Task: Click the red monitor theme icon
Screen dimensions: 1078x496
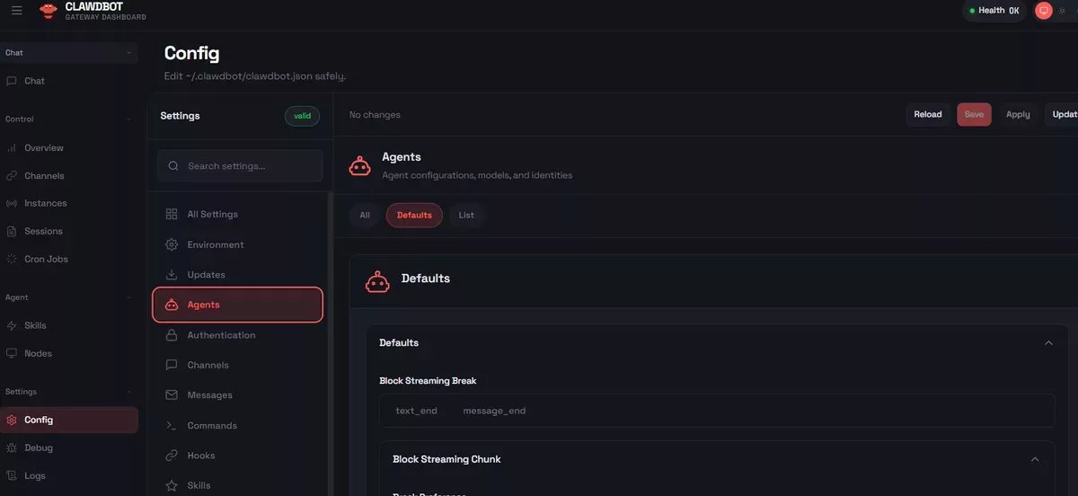Action: 1044,11
